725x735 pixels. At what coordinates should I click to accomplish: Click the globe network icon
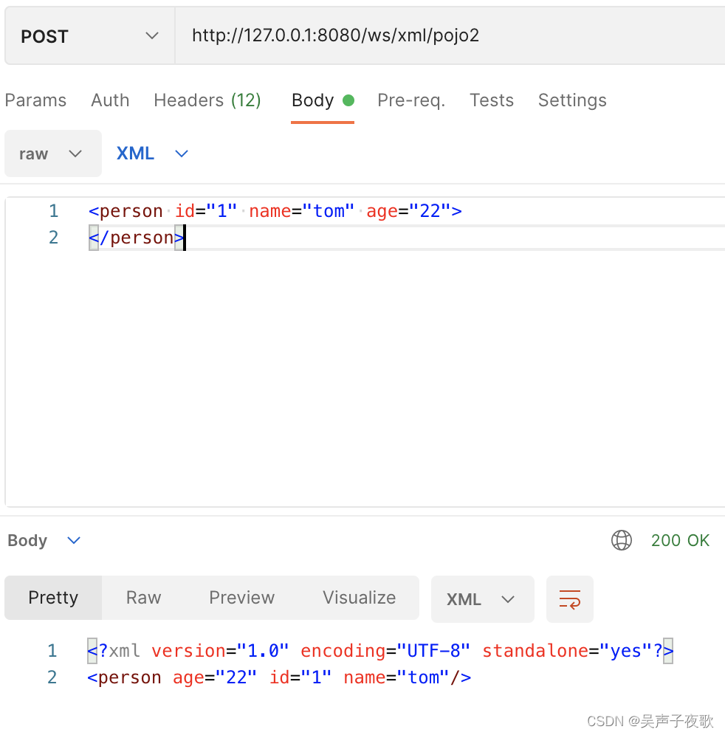coord(622,540)
